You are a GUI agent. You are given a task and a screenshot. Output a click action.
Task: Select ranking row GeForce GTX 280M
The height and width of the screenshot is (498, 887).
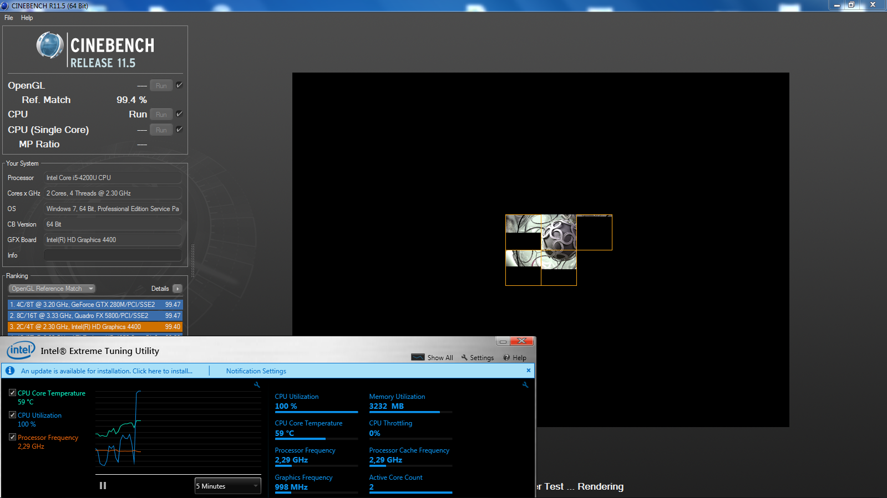tap(95, 305)
